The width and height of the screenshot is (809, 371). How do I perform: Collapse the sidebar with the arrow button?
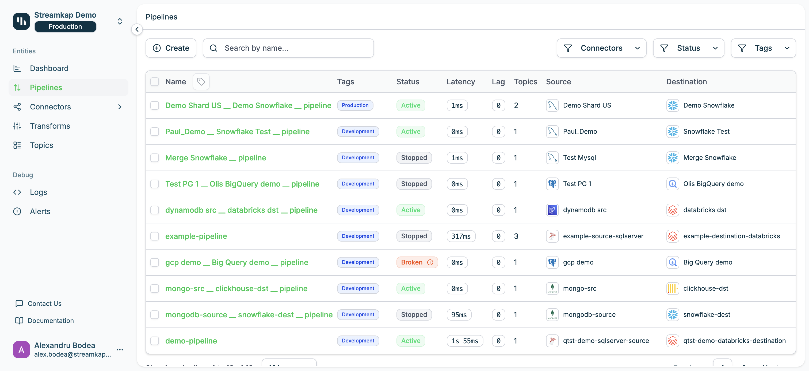coord(137,29)
